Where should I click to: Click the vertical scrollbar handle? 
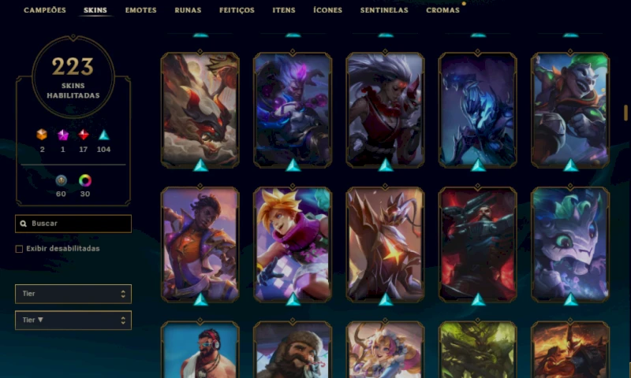(625, 113)
